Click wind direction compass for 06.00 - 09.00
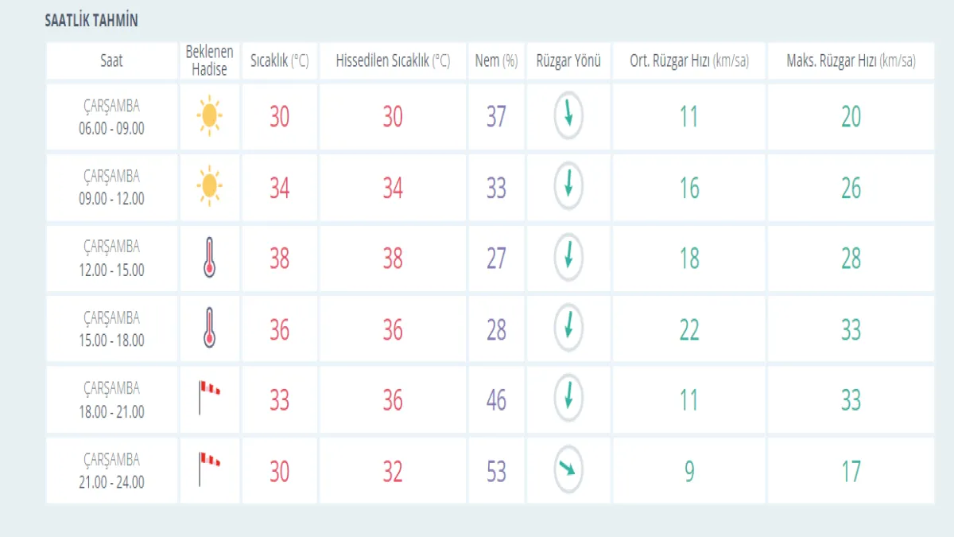This screenshot has width=954, height=537. pos(568,116)
